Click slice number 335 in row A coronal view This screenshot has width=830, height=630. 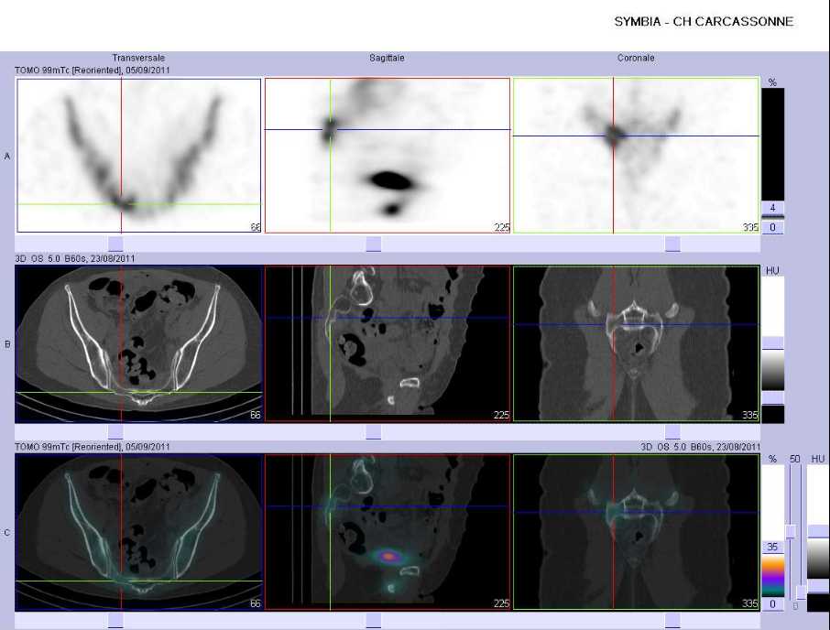pos(750,227)
